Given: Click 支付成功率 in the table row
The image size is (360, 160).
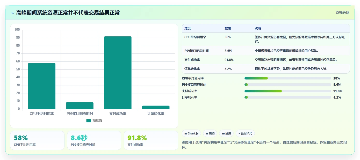Looking at the screenshot, I should (x=192, y=60).
